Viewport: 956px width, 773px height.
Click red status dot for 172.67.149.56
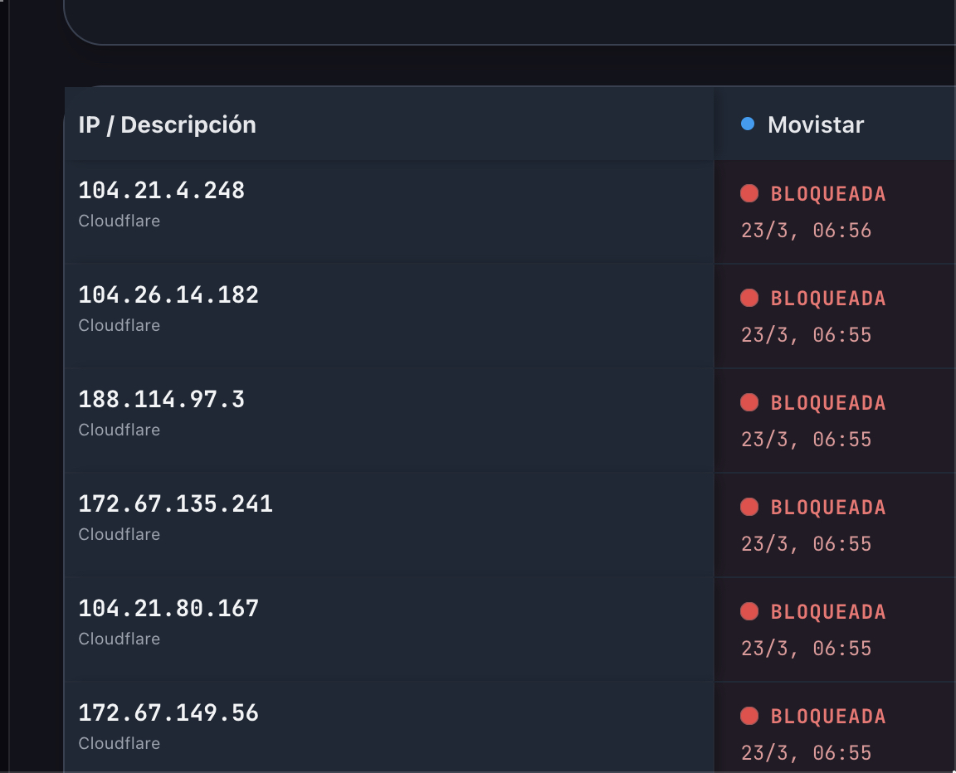pyautogui.click(x=749, y=716)
